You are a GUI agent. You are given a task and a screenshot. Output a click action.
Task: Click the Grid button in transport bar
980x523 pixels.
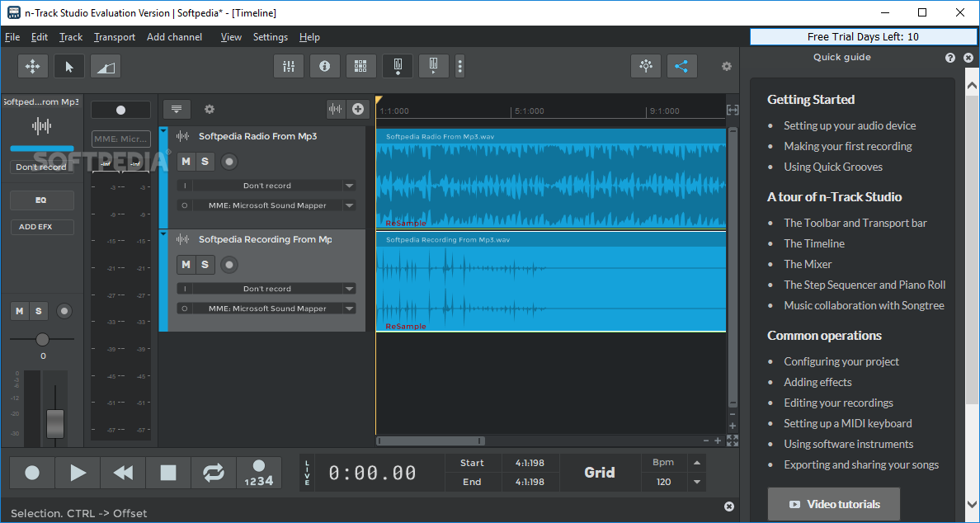point(600,473)
